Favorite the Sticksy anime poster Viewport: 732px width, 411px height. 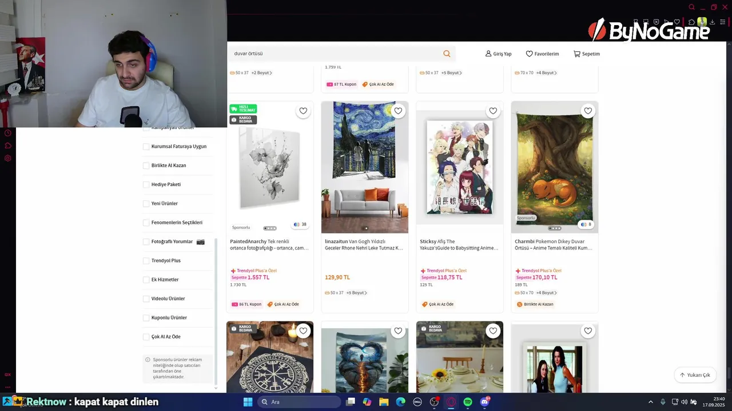click(493, 111)
